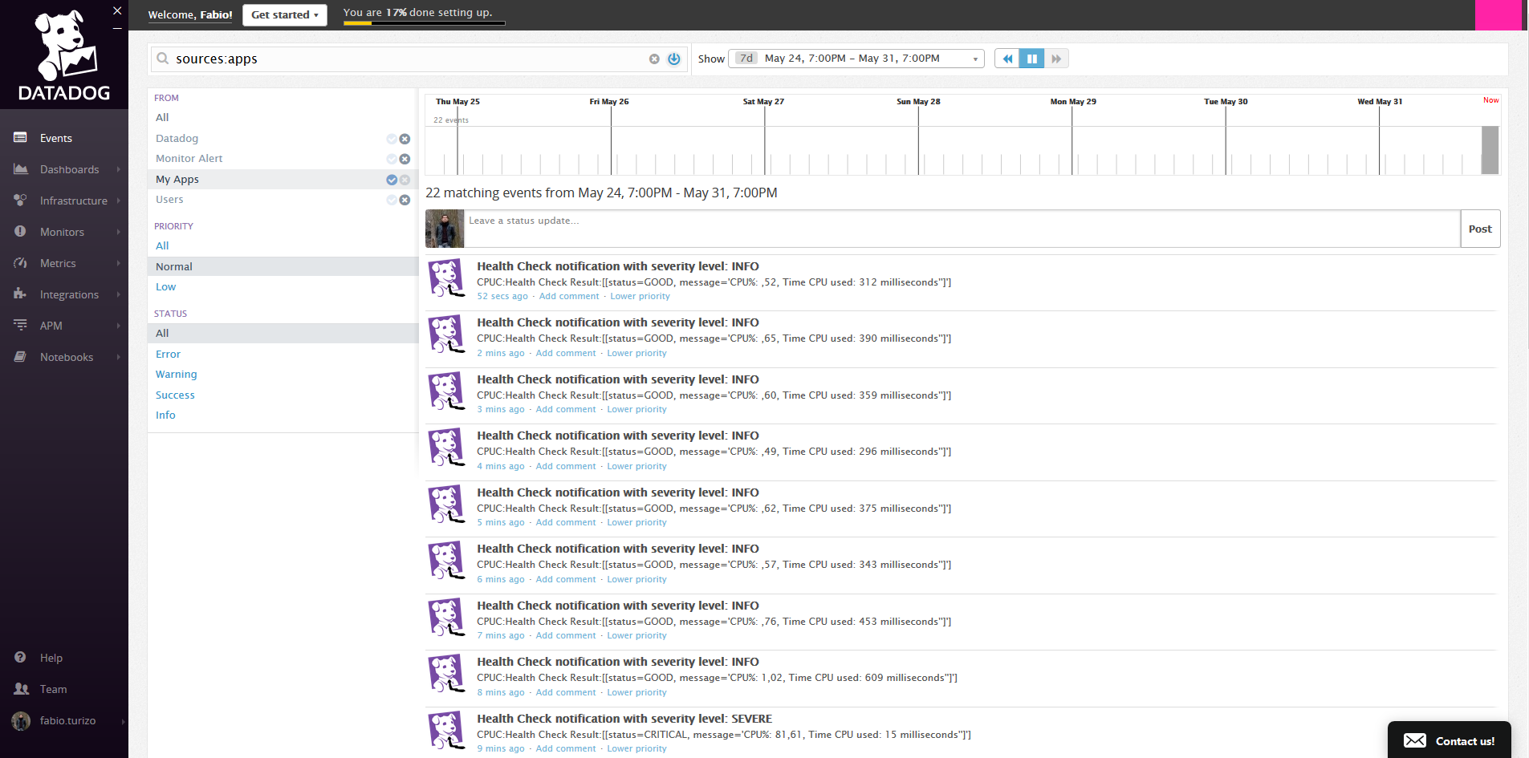The image size is (1529, 758).
Task: Pause the live events timeline stream
Action: 1032,58
